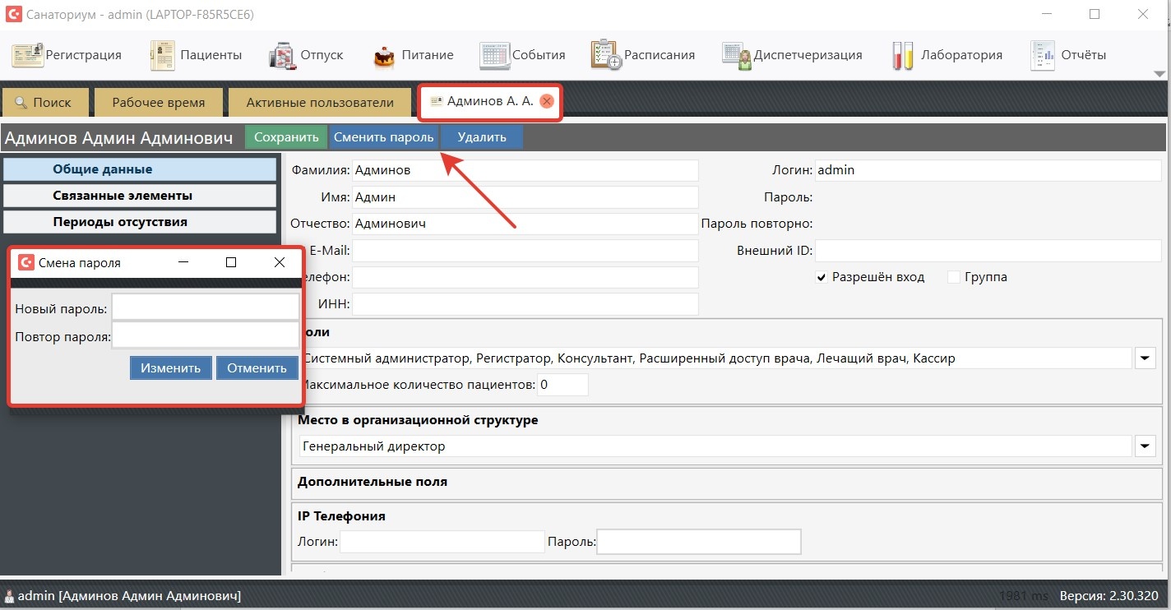Open the Расписания clipboard icon
This screenshot has width=1171, height=610.
pos(605,55)
